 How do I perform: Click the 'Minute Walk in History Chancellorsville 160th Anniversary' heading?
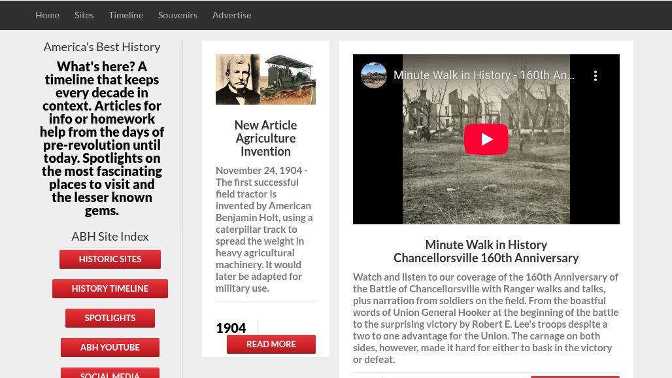click(x=486, y=251)
